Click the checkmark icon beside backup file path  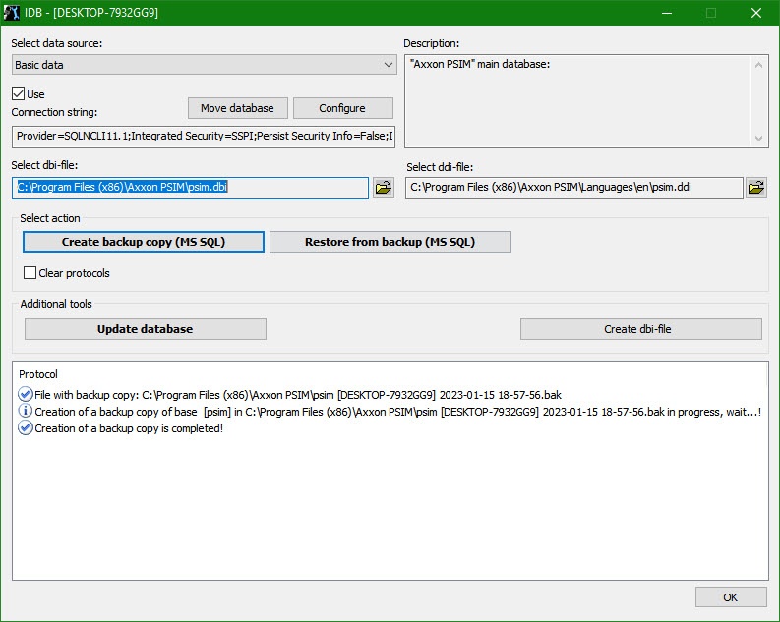26,394
